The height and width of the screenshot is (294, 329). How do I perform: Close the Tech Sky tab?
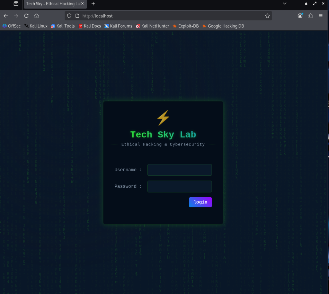click(83, 4)
